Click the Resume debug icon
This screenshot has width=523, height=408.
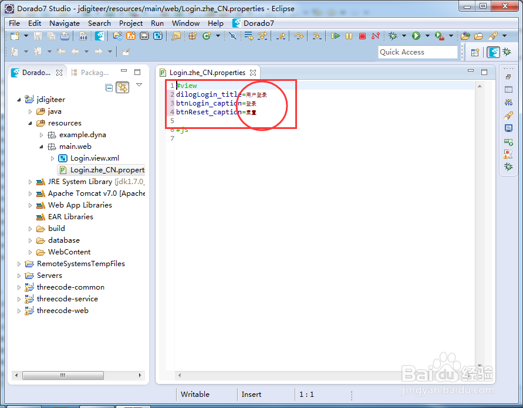[x=335, y=36]
